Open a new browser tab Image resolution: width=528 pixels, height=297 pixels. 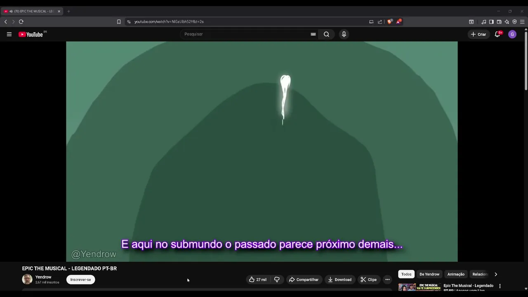coord(68,11)
